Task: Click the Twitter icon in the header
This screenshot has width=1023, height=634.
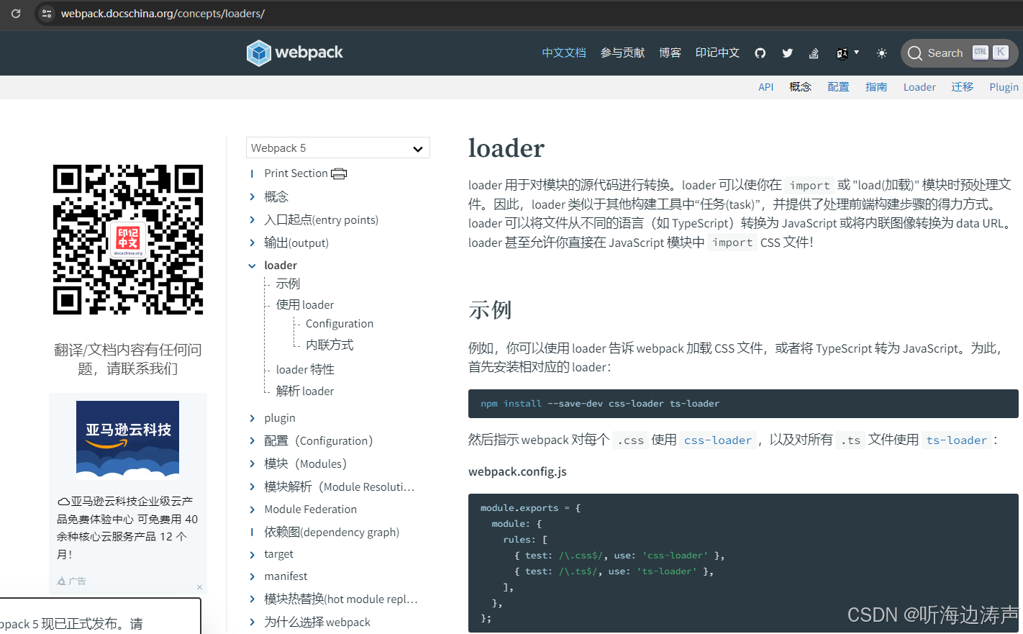Action: (x=787, y=53)
